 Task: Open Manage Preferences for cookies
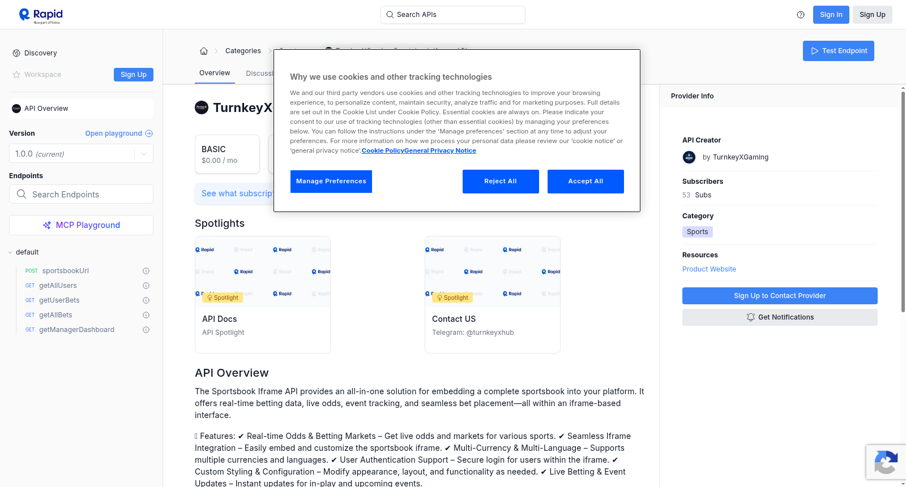[331, 182]
